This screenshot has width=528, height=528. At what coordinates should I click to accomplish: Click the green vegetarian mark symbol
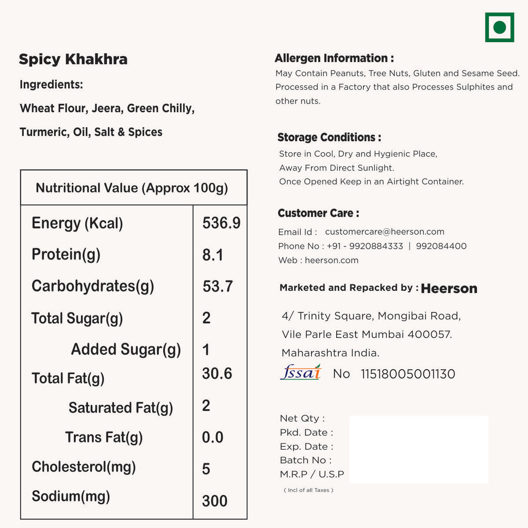[x=499, y=27]
